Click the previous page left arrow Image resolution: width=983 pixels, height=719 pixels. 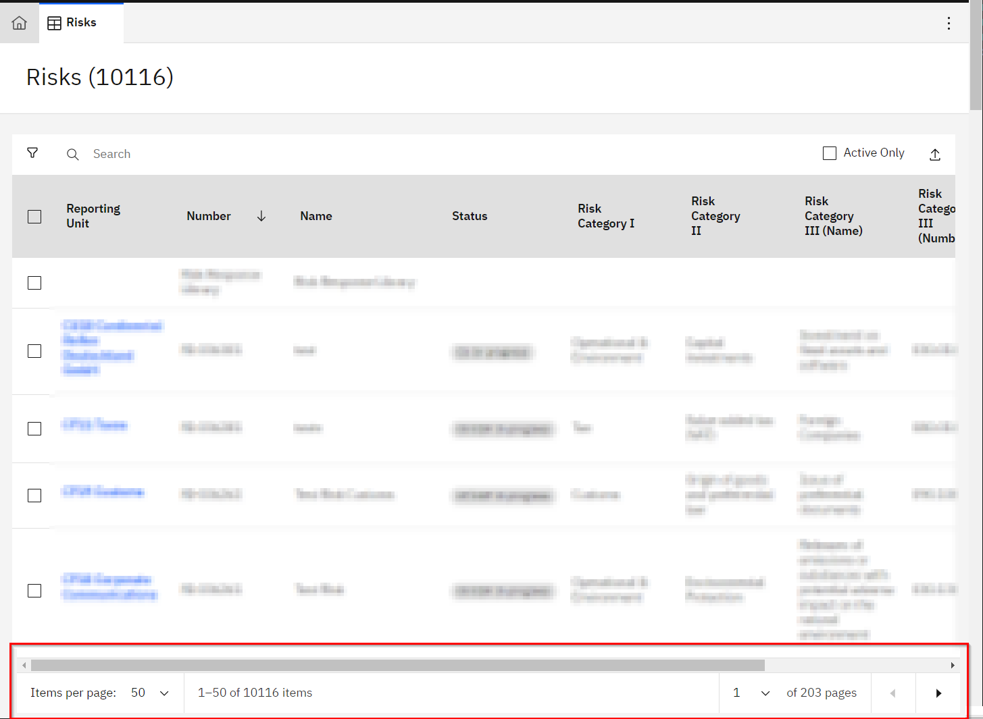892,693
